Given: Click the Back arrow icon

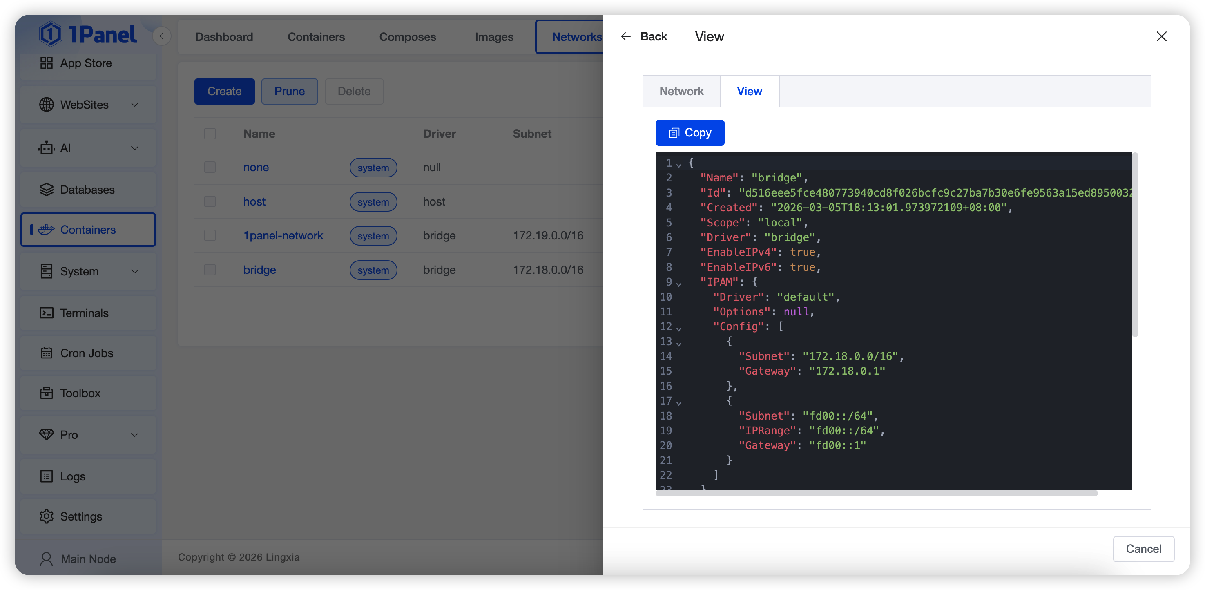Looking at the screenshot, I should [625, 36].
